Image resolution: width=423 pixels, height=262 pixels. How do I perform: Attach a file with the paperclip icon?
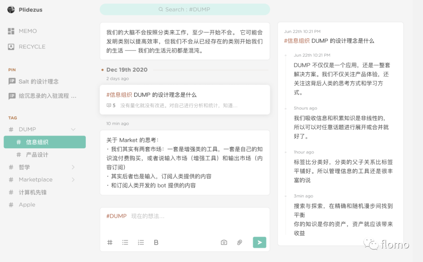coord(240,242)
